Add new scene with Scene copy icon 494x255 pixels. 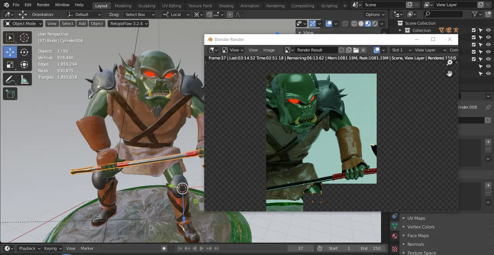(x=409, y=5)
